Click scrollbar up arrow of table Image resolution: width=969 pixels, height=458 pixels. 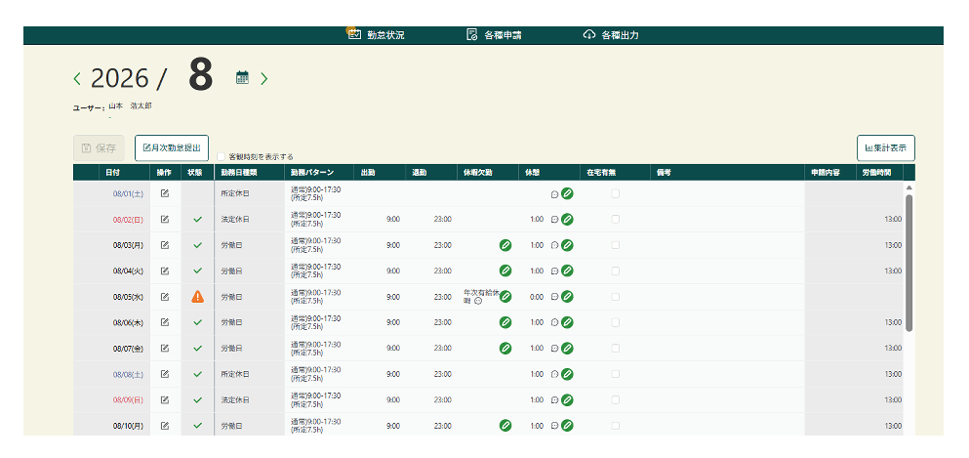[x=909, y=187]
